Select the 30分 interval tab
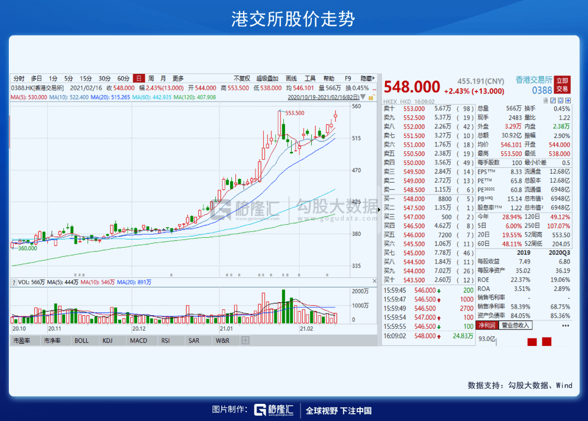Screen dimensions: 588x421 pyautogui.click(x=105, y=79)
